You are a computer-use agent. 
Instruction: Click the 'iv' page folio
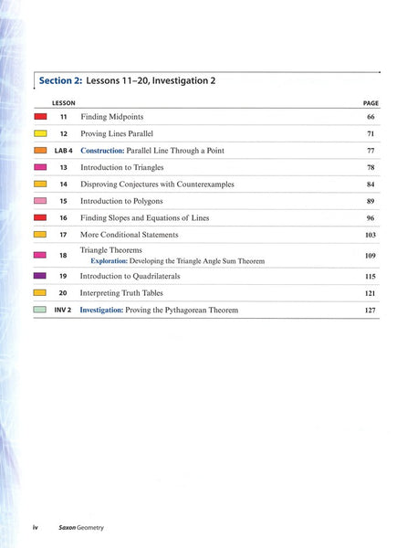[35, 527]
